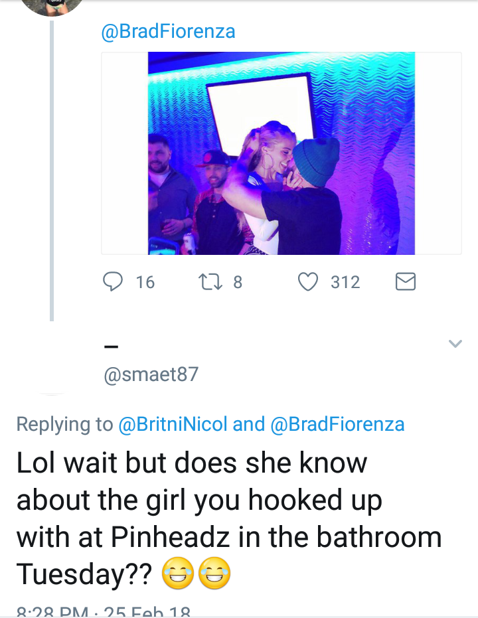View the 16 replies count
Screen dimensions: 478x618
click(x=145, y=282)
